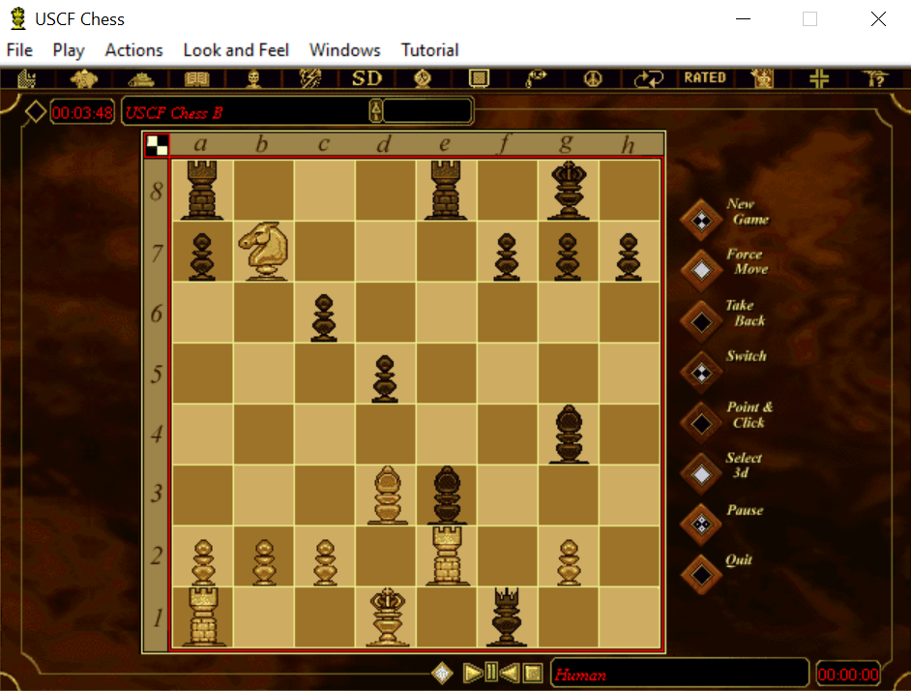Click the flip board corner icon
Image resolution: width=911 pixels, height=691 pixels.
[157, 145]
